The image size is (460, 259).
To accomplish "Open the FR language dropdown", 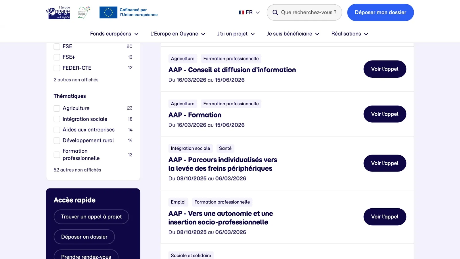I will point(249,12).
